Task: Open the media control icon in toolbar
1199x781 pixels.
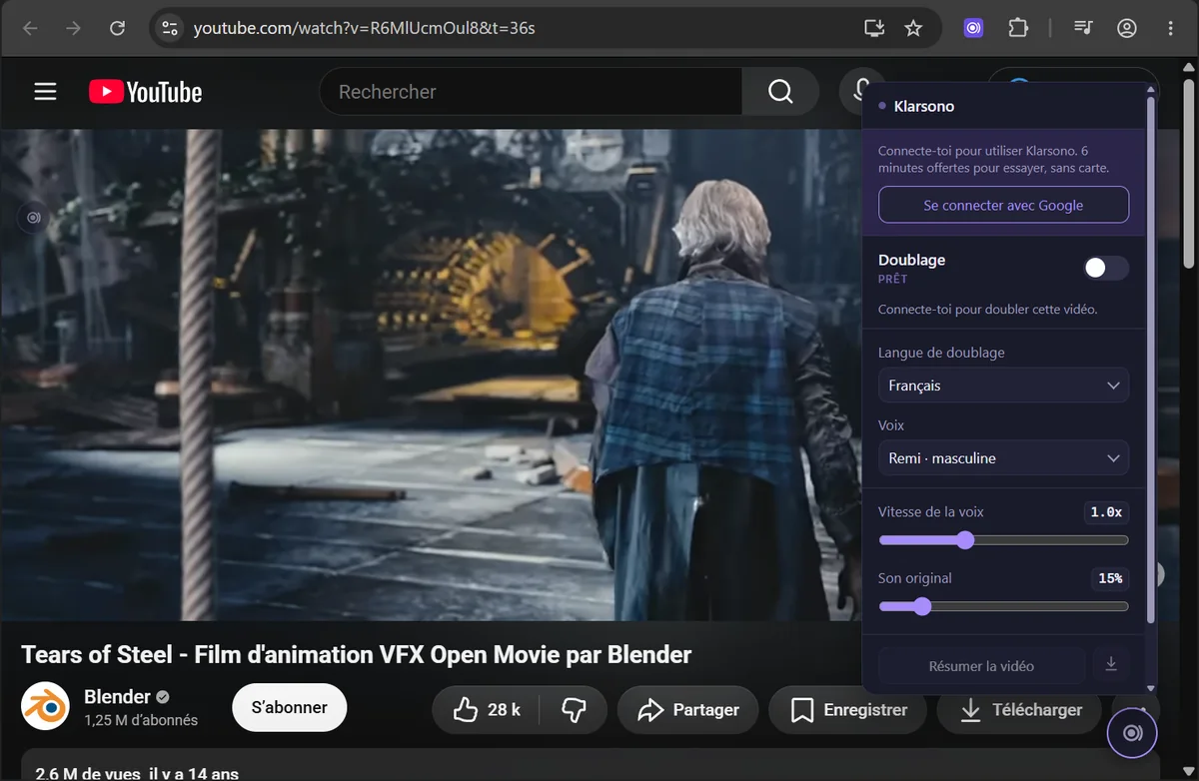Action: pyautogui.click(x=1084, y=28)
